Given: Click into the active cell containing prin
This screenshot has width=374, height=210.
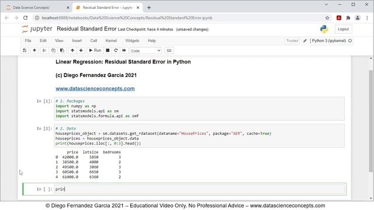Looking at the screenshot, I should pyautogui.click(x=199, y=189).
